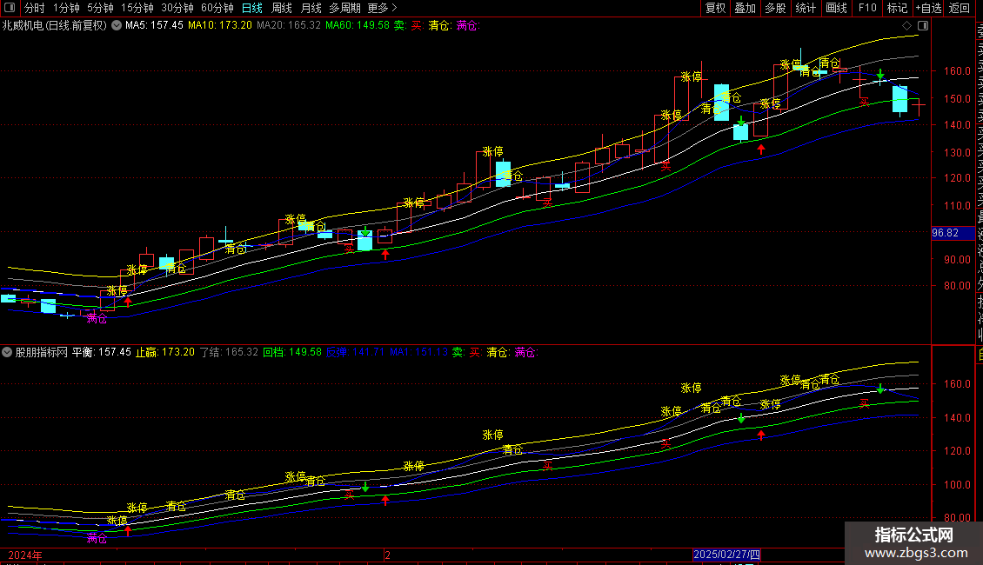Click the 满仓 marker in sub-chart
This screenshot has height=565, width=983.
97,538
